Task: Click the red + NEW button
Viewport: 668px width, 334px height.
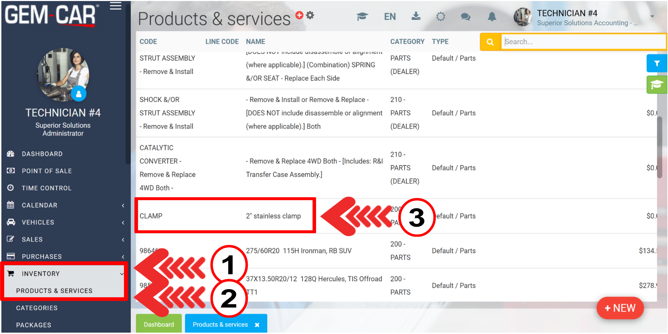Action: pyautogui.click(x=620, y=308)
